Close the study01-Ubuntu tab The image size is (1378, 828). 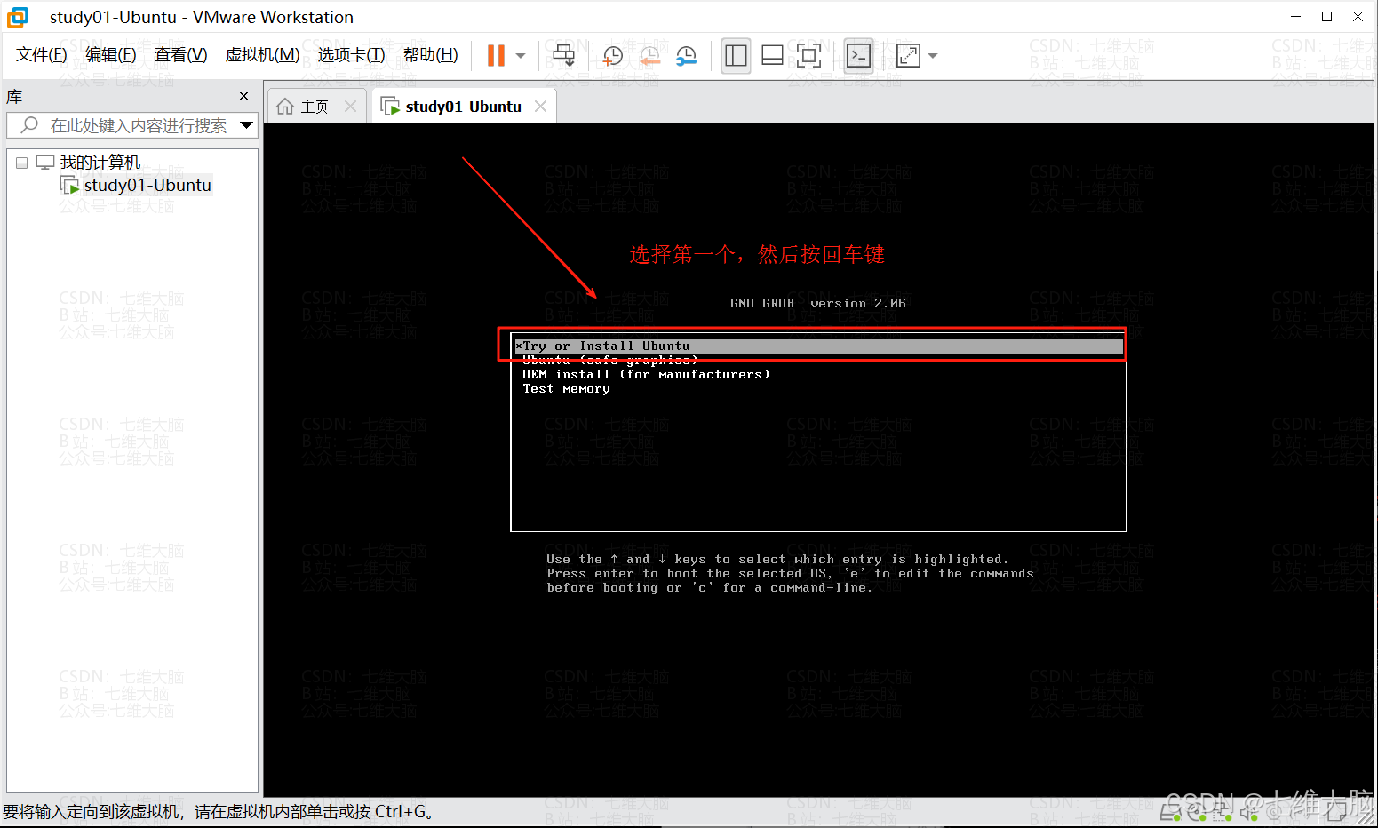[540, 107]
